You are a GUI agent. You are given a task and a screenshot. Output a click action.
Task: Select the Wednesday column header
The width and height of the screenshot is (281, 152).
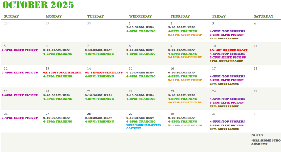(x=140, y=16)
